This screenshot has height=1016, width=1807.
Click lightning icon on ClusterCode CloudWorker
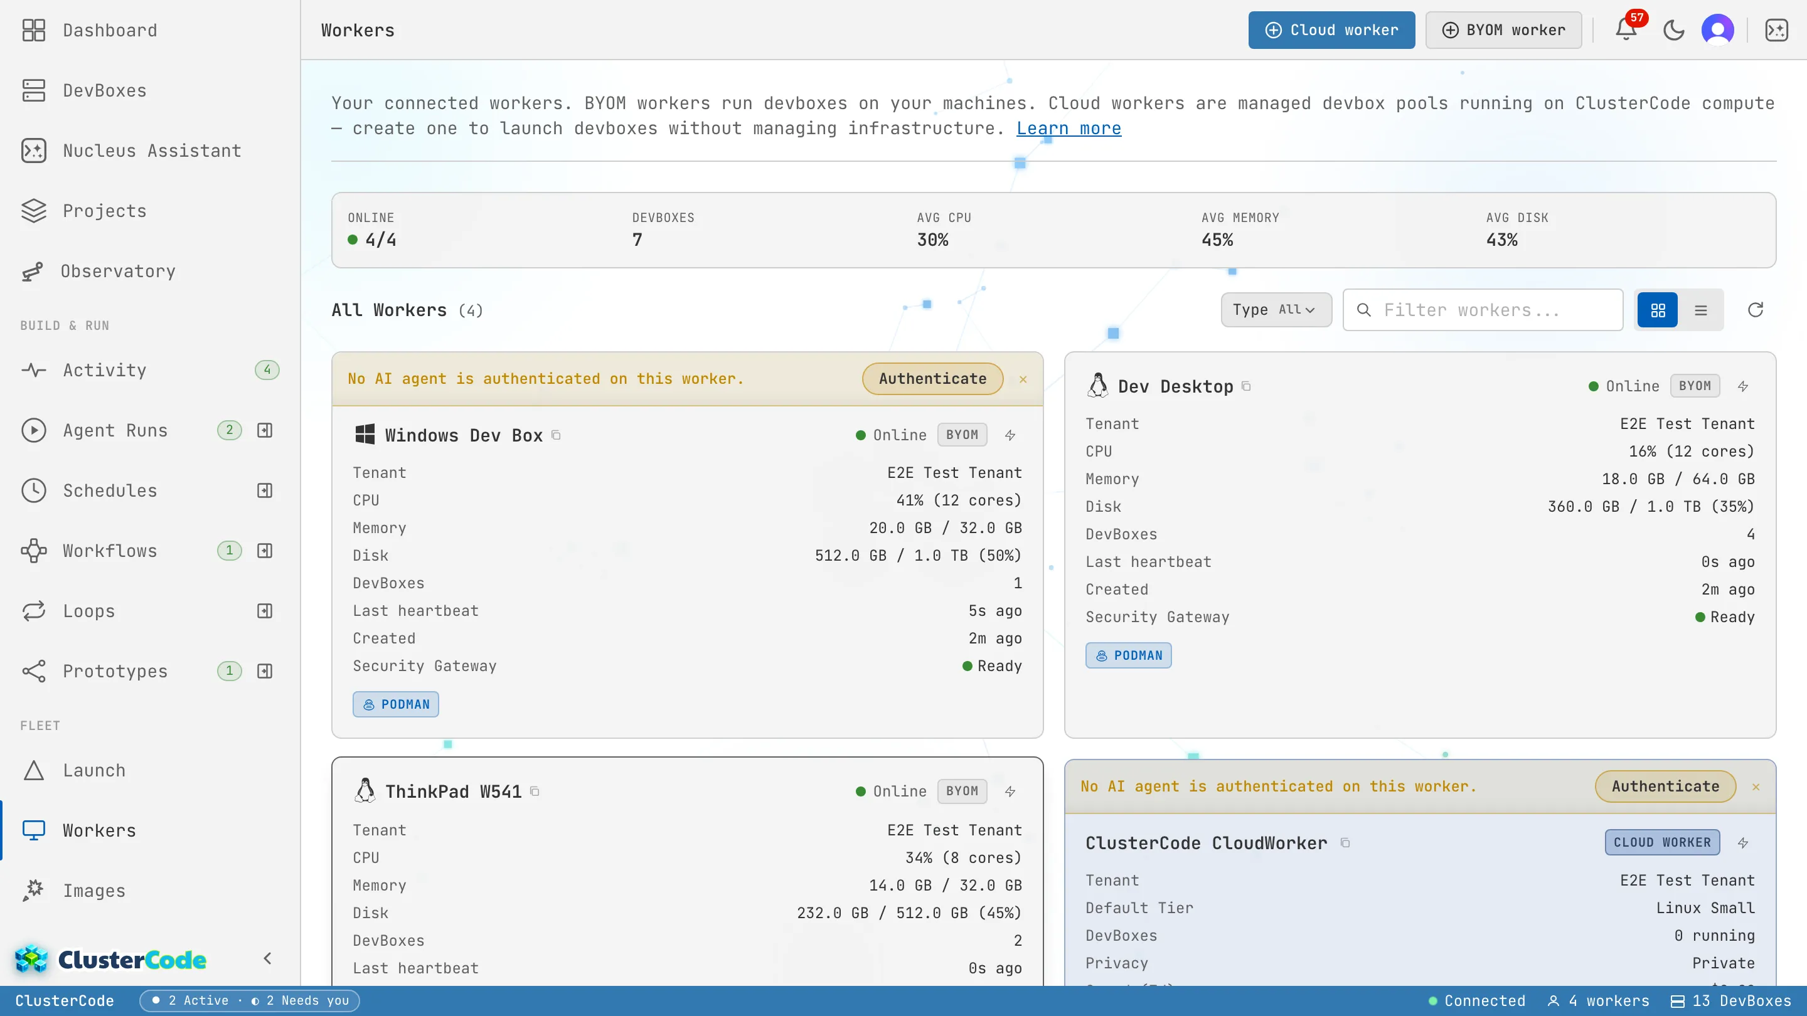[1743, 843]
